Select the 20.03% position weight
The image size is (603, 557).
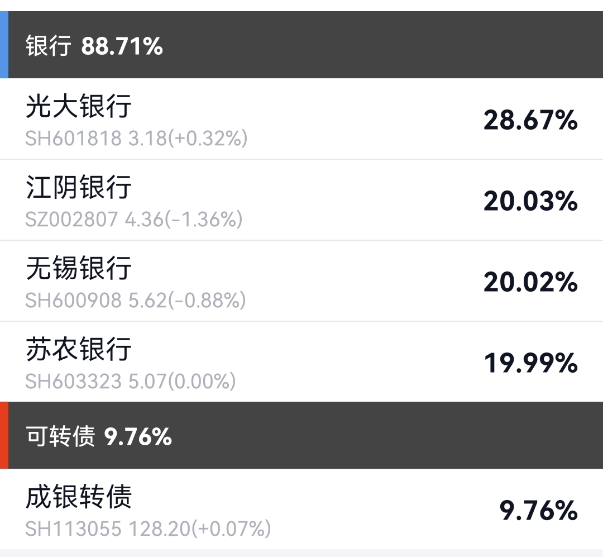coord(530,201)
